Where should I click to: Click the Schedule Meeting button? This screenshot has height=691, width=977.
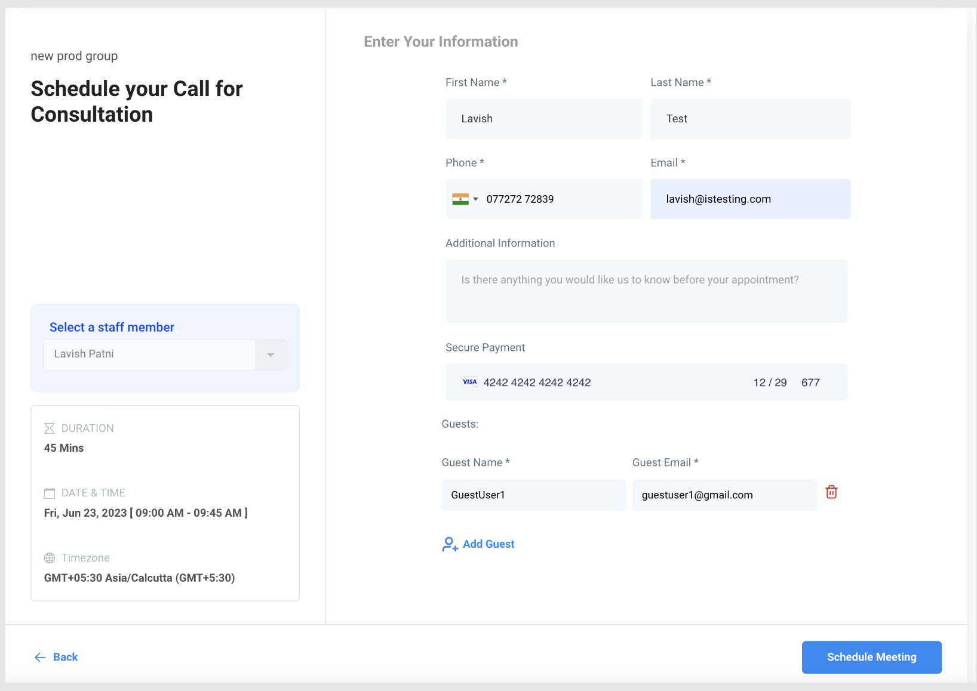tap(871, 657)
